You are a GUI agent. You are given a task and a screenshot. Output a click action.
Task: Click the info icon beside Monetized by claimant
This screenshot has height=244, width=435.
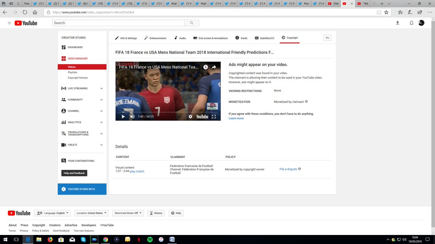(x=306, y=102)
